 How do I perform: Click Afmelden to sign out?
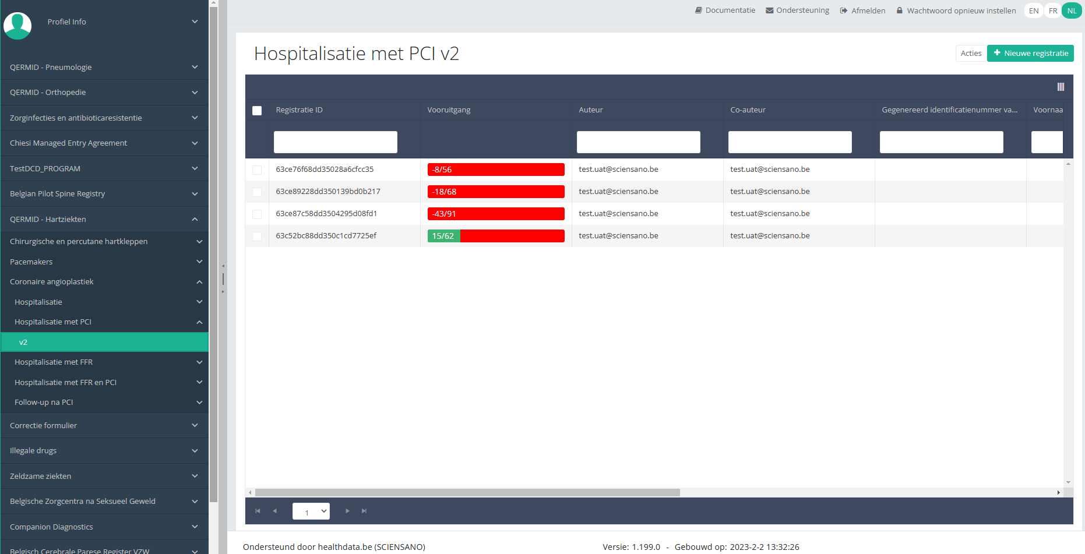[862, 10]
